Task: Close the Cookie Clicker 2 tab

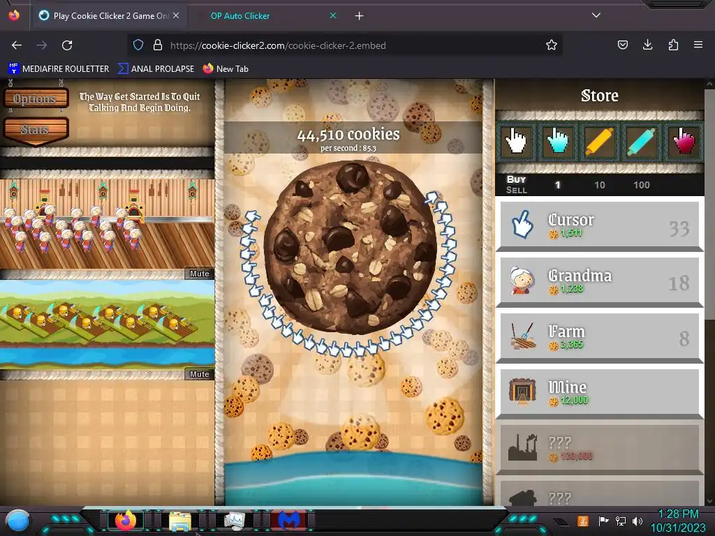Action: coord(176,15)
